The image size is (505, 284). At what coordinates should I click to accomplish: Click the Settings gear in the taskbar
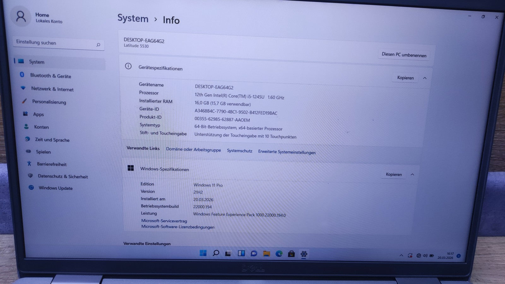pos(304,254)
